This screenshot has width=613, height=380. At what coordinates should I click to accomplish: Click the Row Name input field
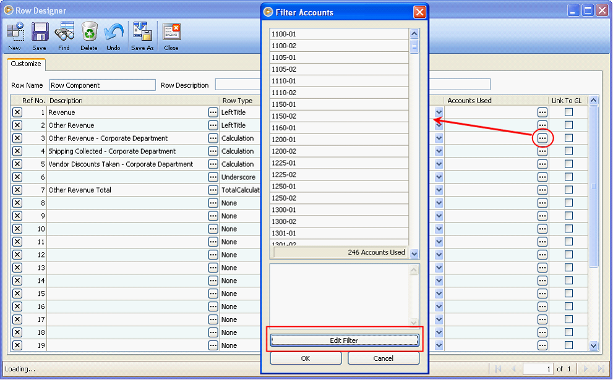103,85
